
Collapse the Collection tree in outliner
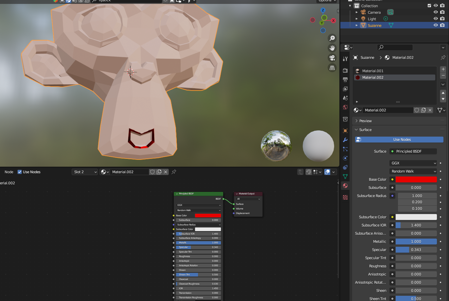[x=350, y=6]
